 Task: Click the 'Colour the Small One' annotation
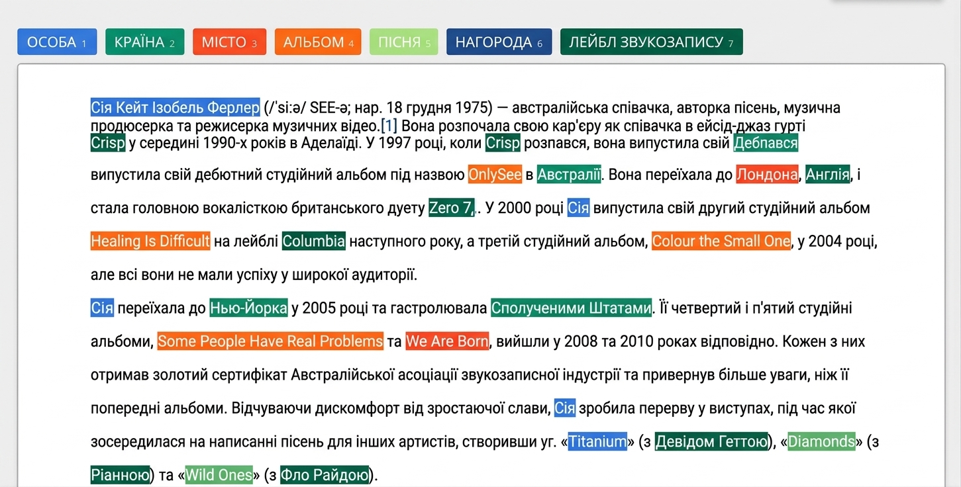(x=721, y=241)
